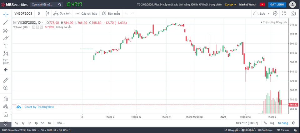
Task: Toggle the magnet snap mode
Action: (6, 99)
